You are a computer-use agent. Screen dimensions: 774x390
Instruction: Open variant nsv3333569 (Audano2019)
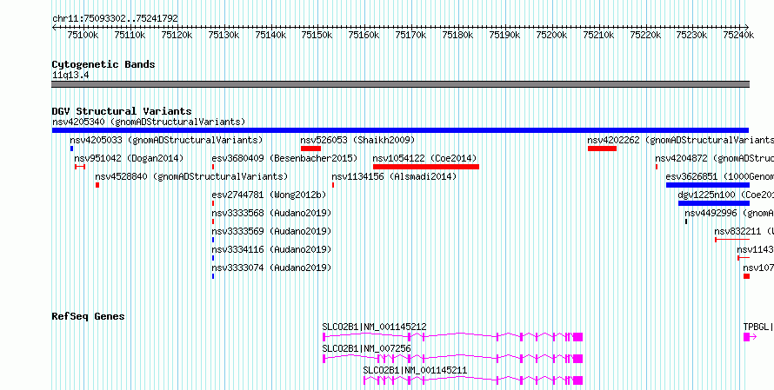point(271,231)
